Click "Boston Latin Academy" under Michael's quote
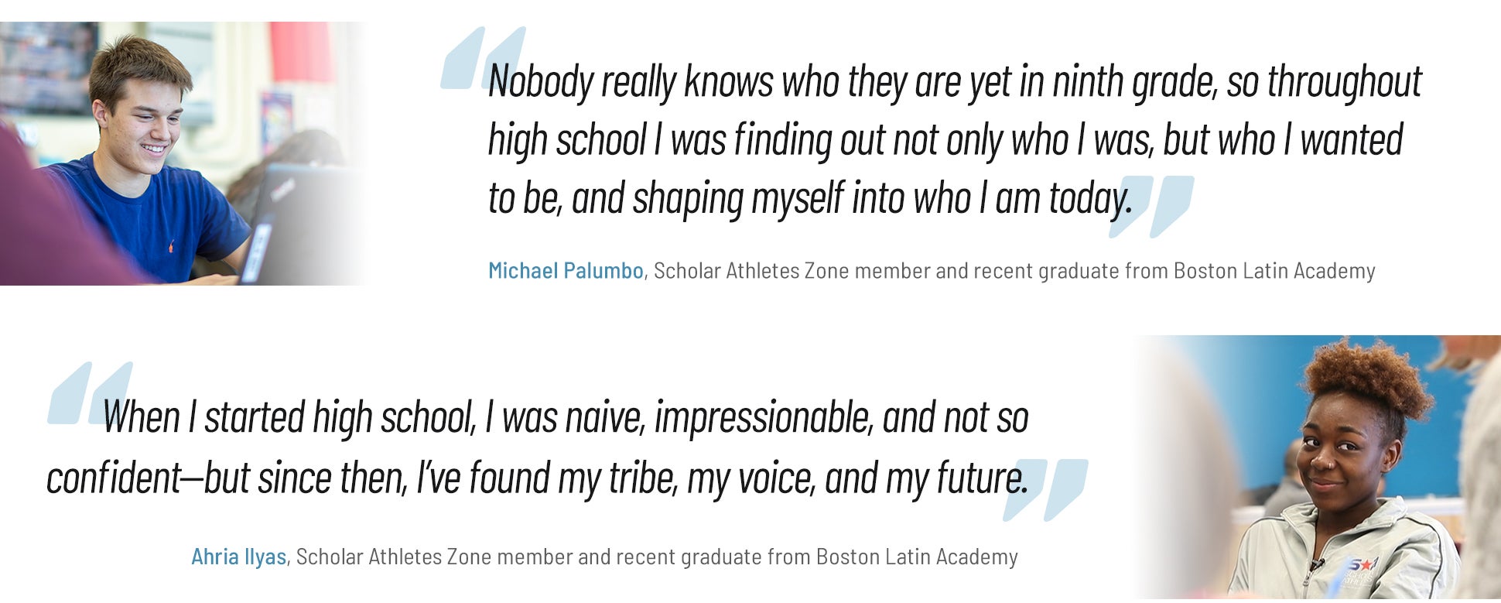This screenshot has height=603, width=1501. pyautogui.click(x=1274, y=271)
